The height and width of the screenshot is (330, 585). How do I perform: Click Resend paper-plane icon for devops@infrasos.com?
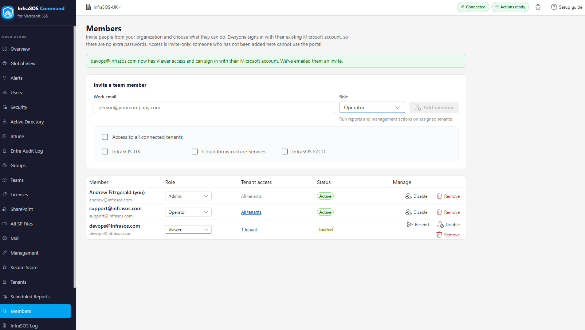410,224
